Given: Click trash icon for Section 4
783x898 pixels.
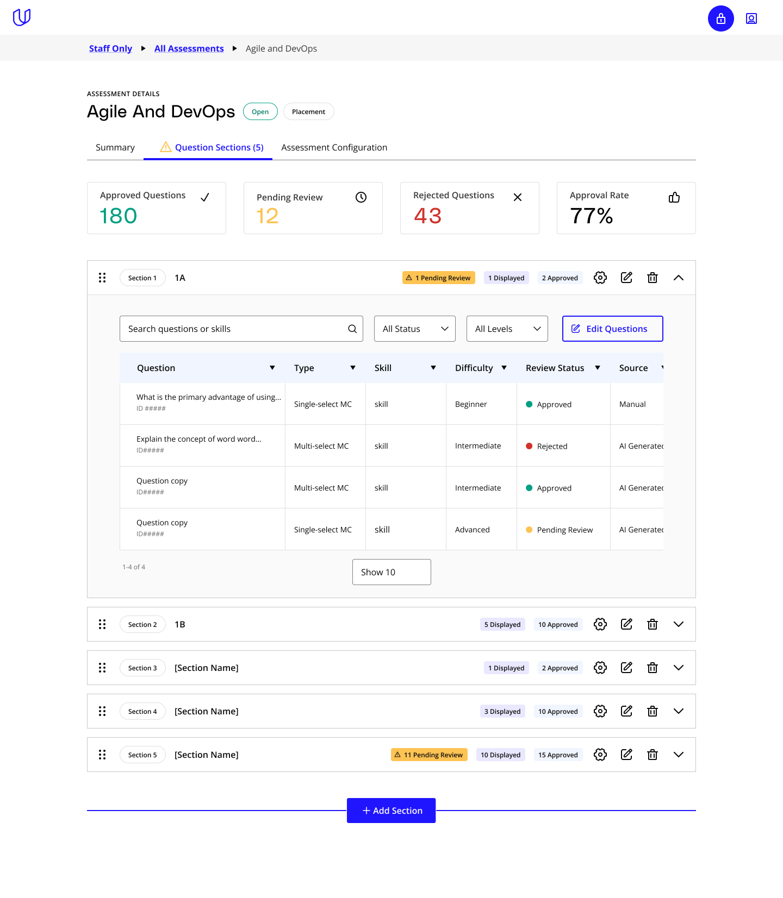Looking at the screenshot, I should (x=652, y=711).
